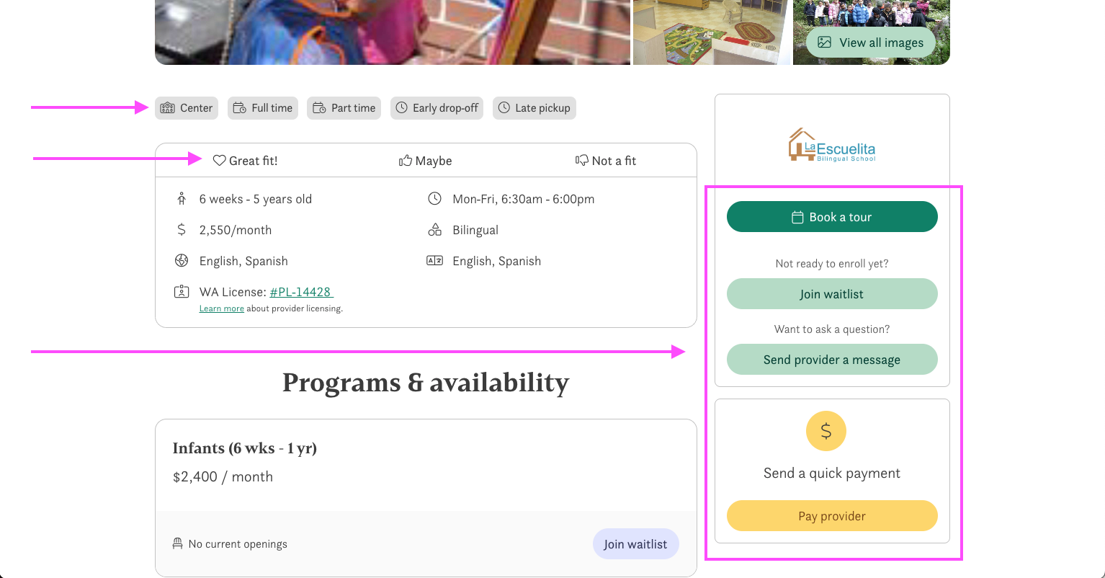Click the heart icon beside Great fit!
1105x578 pixels.
pyautogui.click(x=219, y=161)
